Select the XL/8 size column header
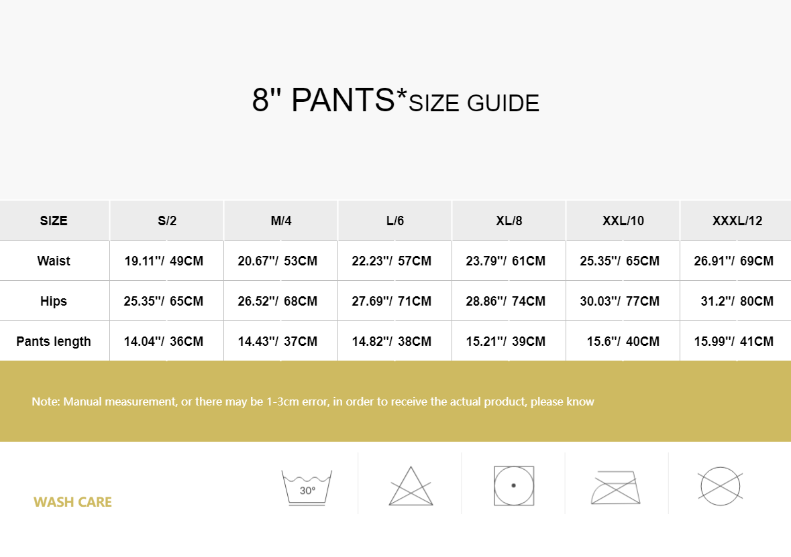Viewport: 791px width, 557px height. click(x=509, y=221)
